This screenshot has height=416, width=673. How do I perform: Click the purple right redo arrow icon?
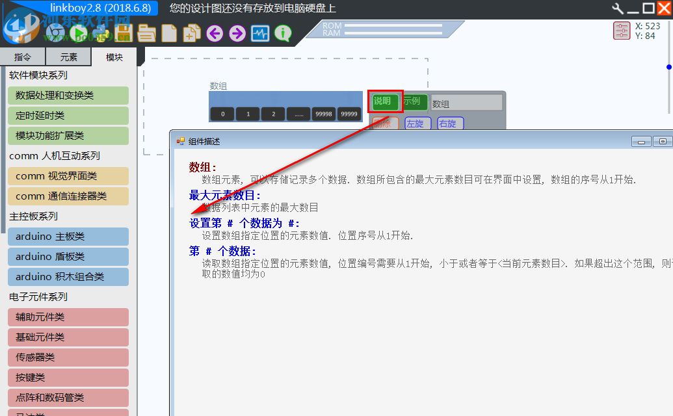[237, 32]
